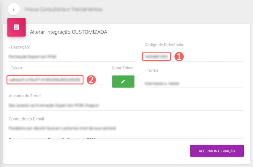The image size is (253, 167).
Task: Click the "- Token:" label
Action: (x=16, y=68)
